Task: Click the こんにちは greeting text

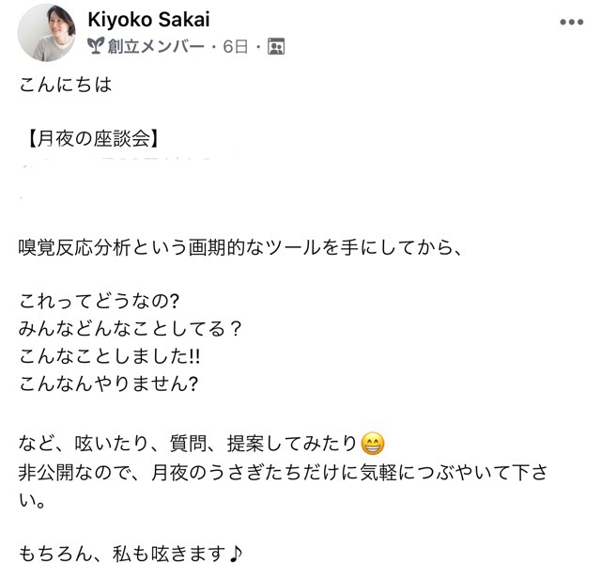Action: [65, 86]
